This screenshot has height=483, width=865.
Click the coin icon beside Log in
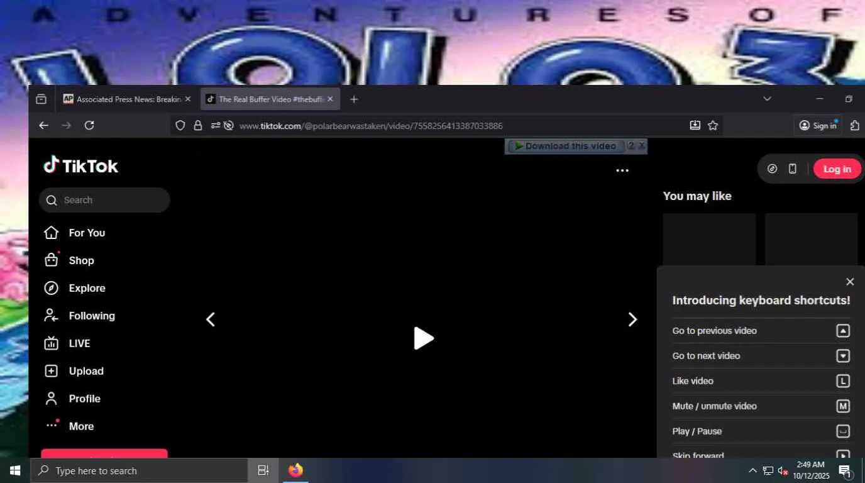[773, 169]
